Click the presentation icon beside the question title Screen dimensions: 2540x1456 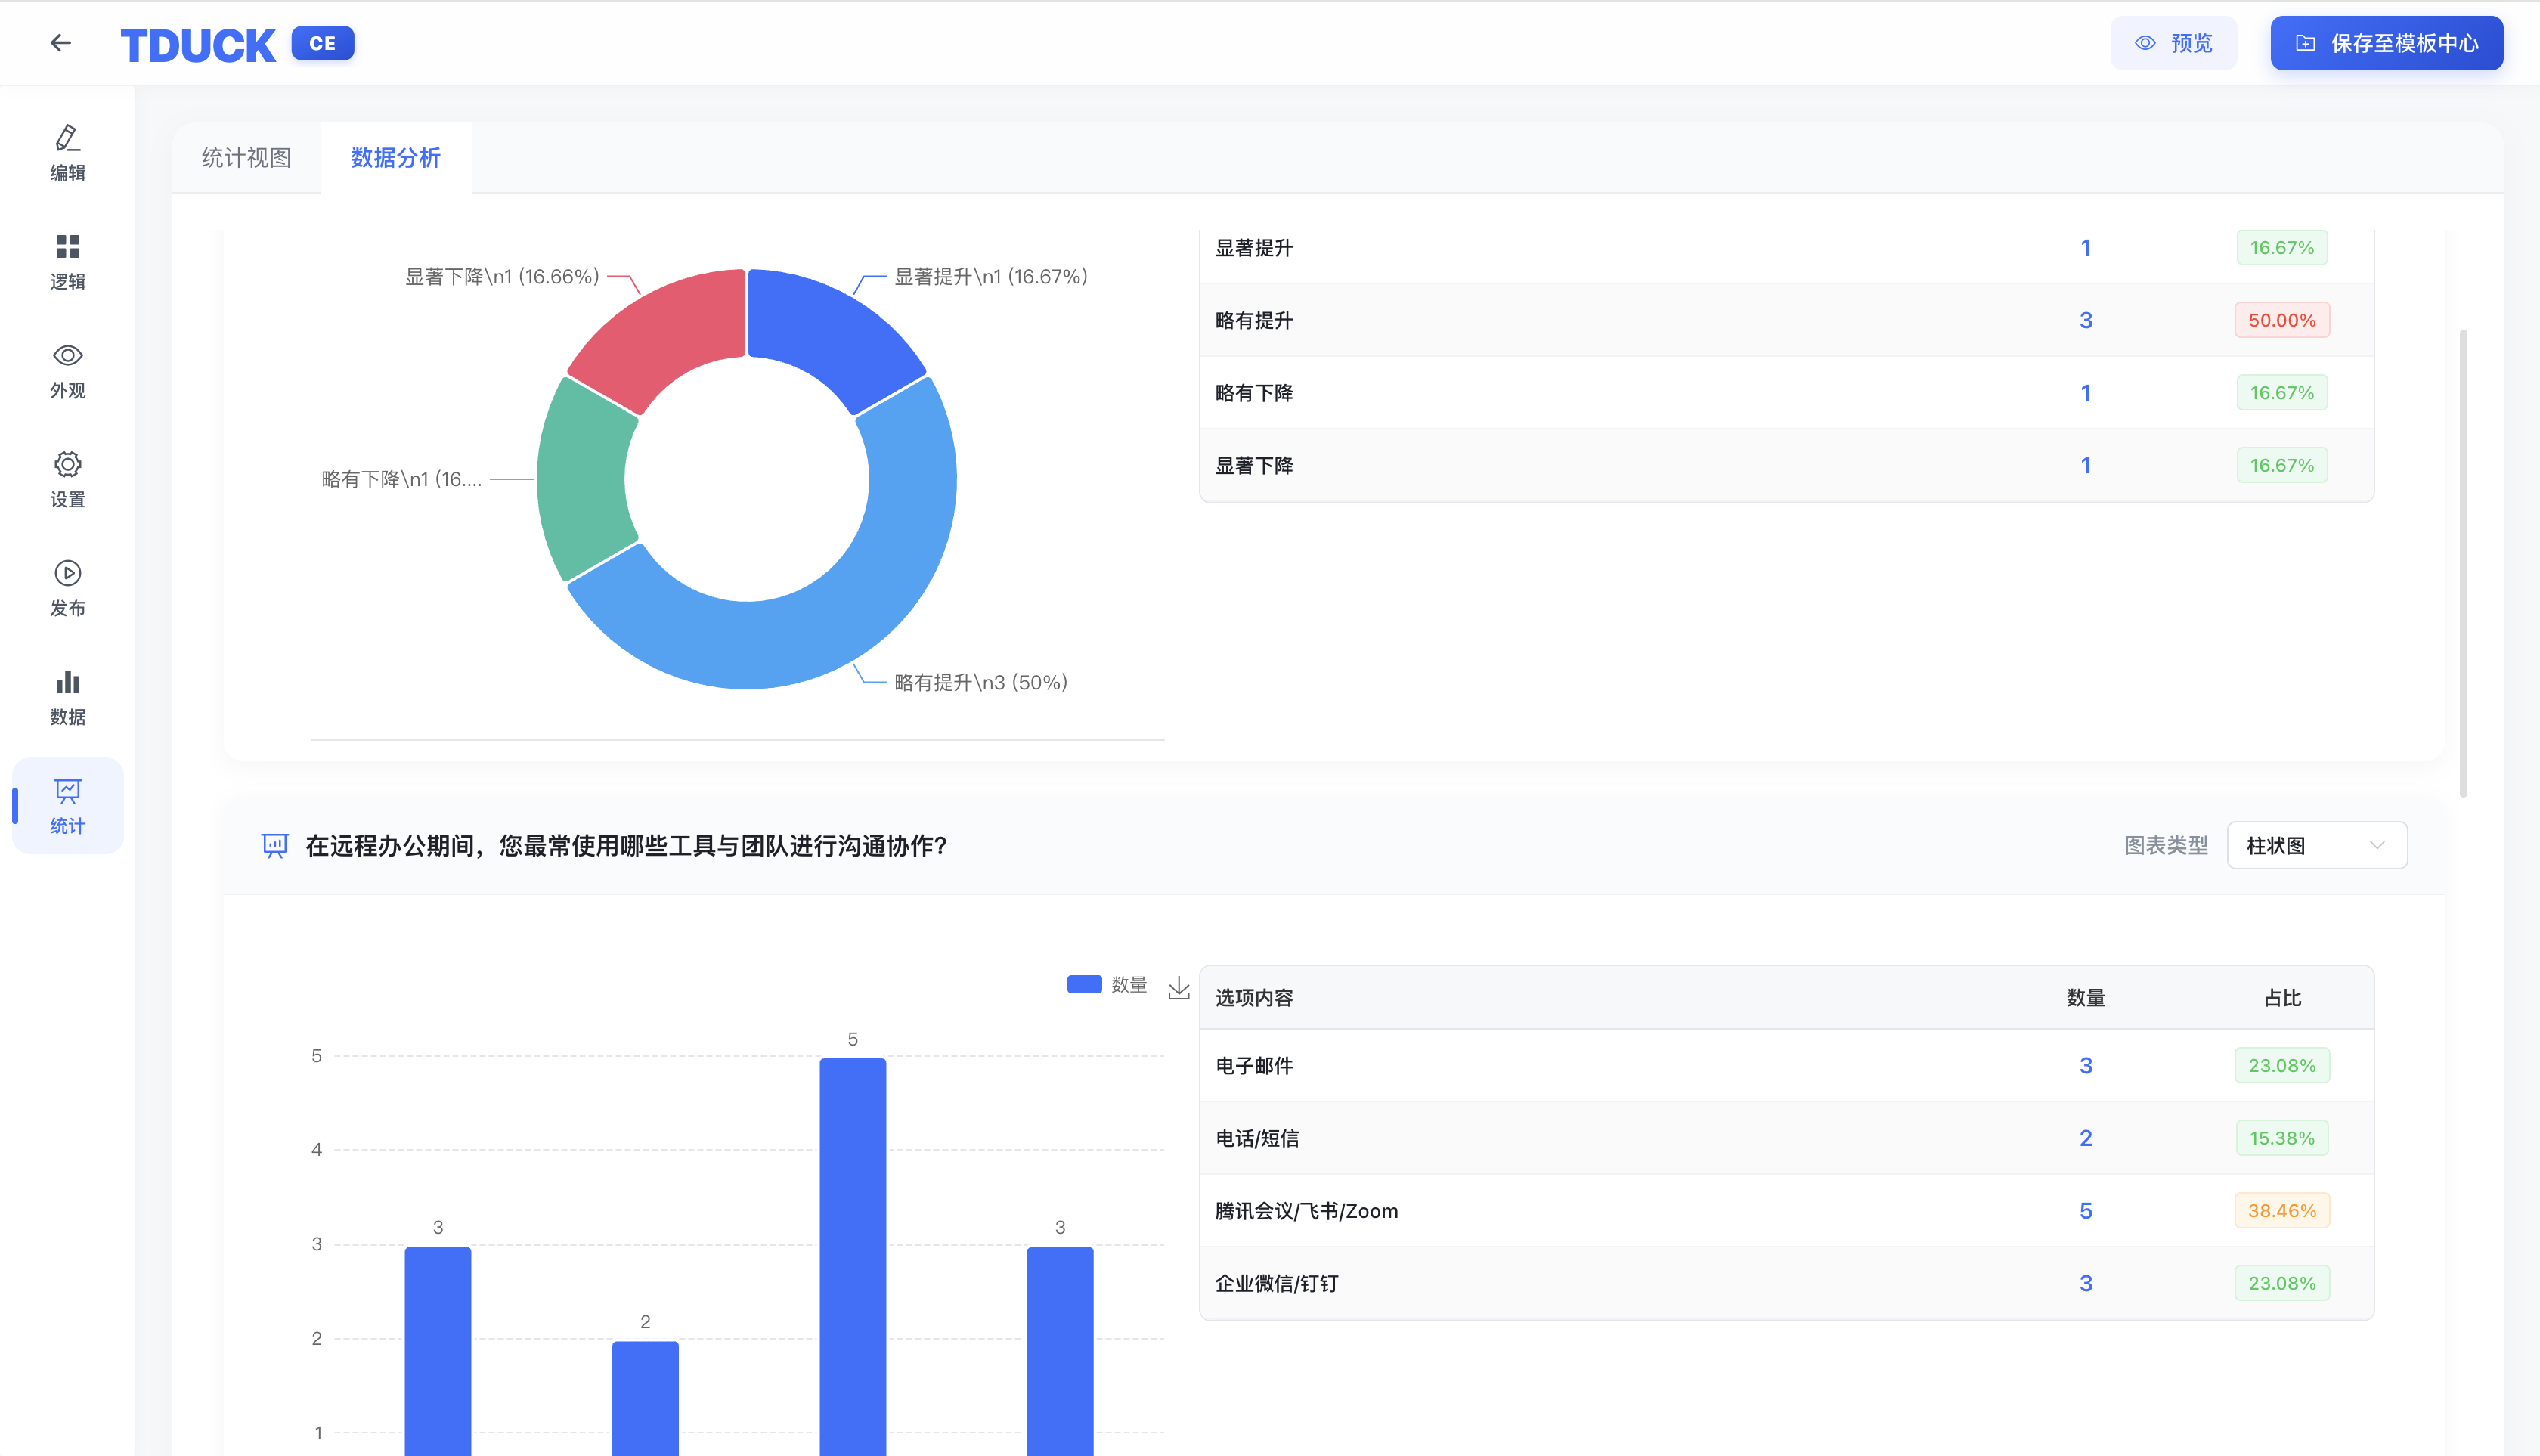tap(275, 846)
